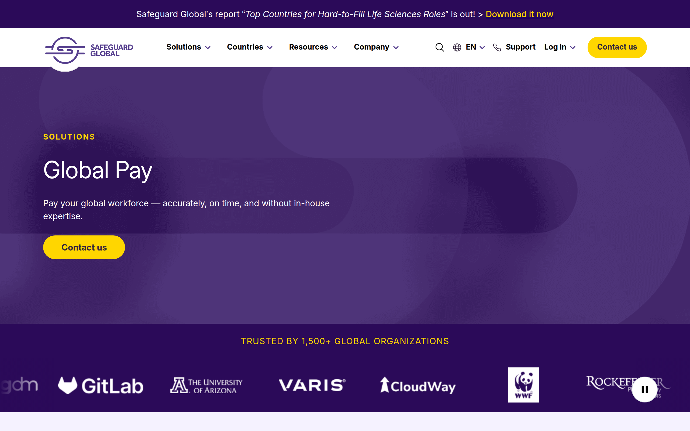Click the Support link

521,47
